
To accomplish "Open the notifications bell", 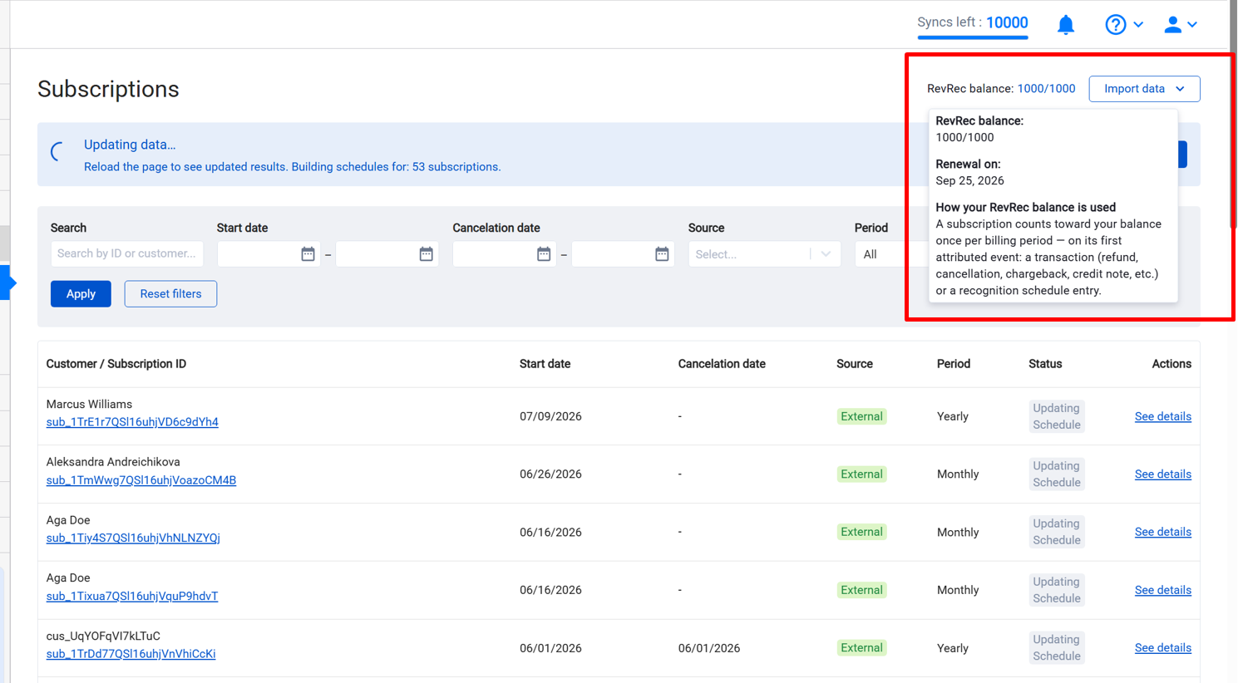I will (1066, 25).
